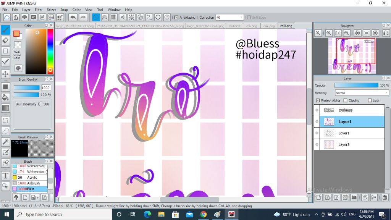This screenshot has width=391, height=220.
Task: Turn snap off
Action: (96, 17)
